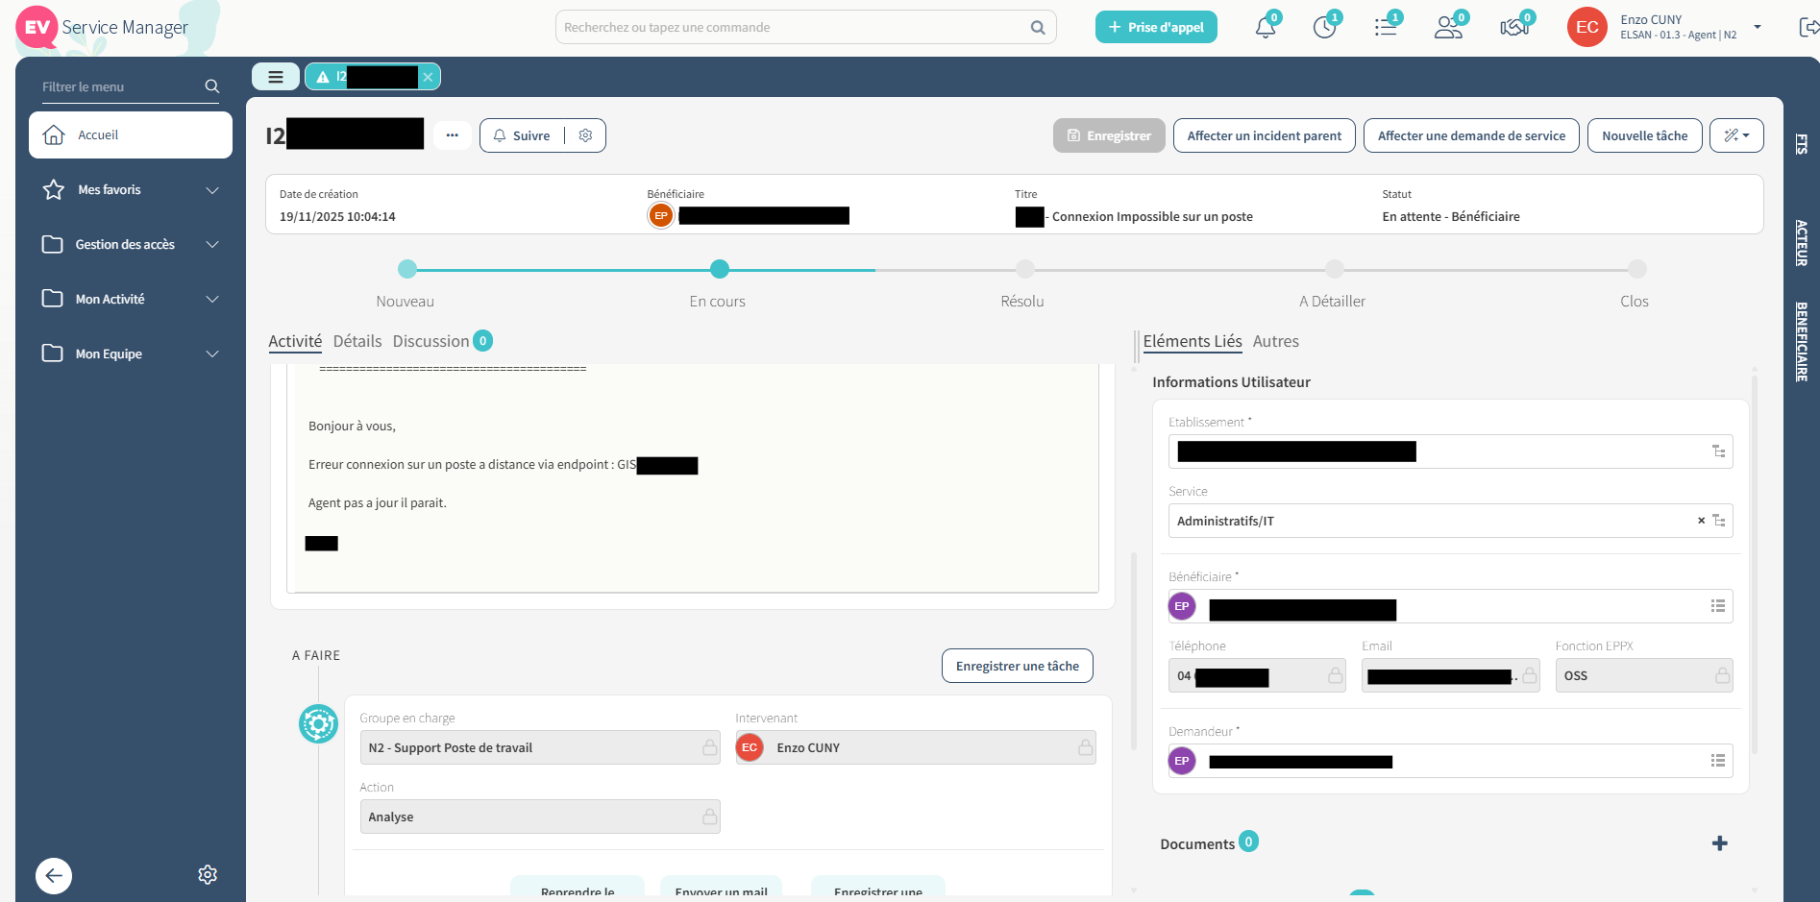The height and width of the screenshot is (902, 1820).
Task: Click the Groupe en charge field
Action: [x=540, y=747]
